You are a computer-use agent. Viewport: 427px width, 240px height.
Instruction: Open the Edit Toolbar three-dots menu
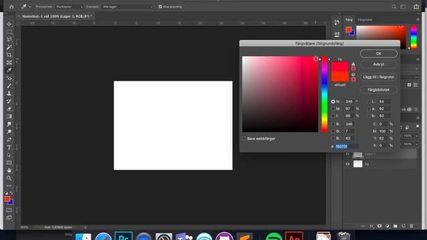click(9, 186)
